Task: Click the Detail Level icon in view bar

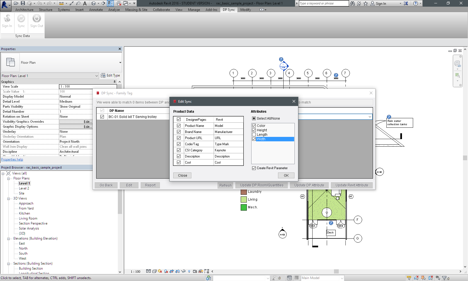Action: [x=148, y=271]
